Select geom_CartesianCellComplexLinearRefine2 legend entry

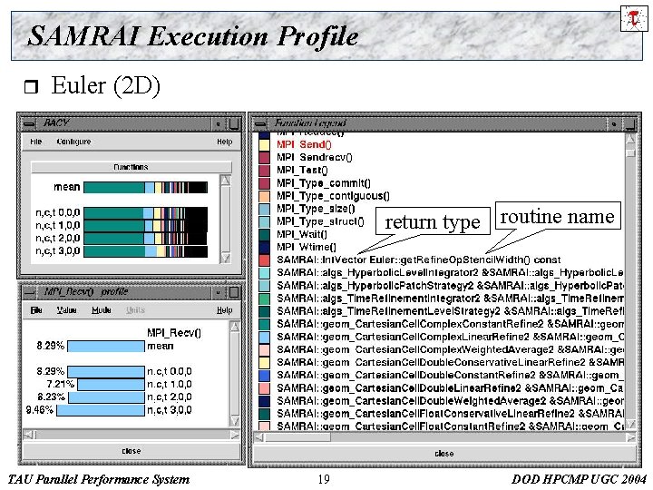click(450, 337)
